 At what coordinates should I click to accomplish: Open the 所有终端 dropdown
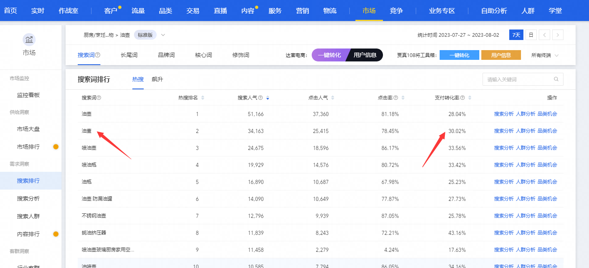pos(545,55)
